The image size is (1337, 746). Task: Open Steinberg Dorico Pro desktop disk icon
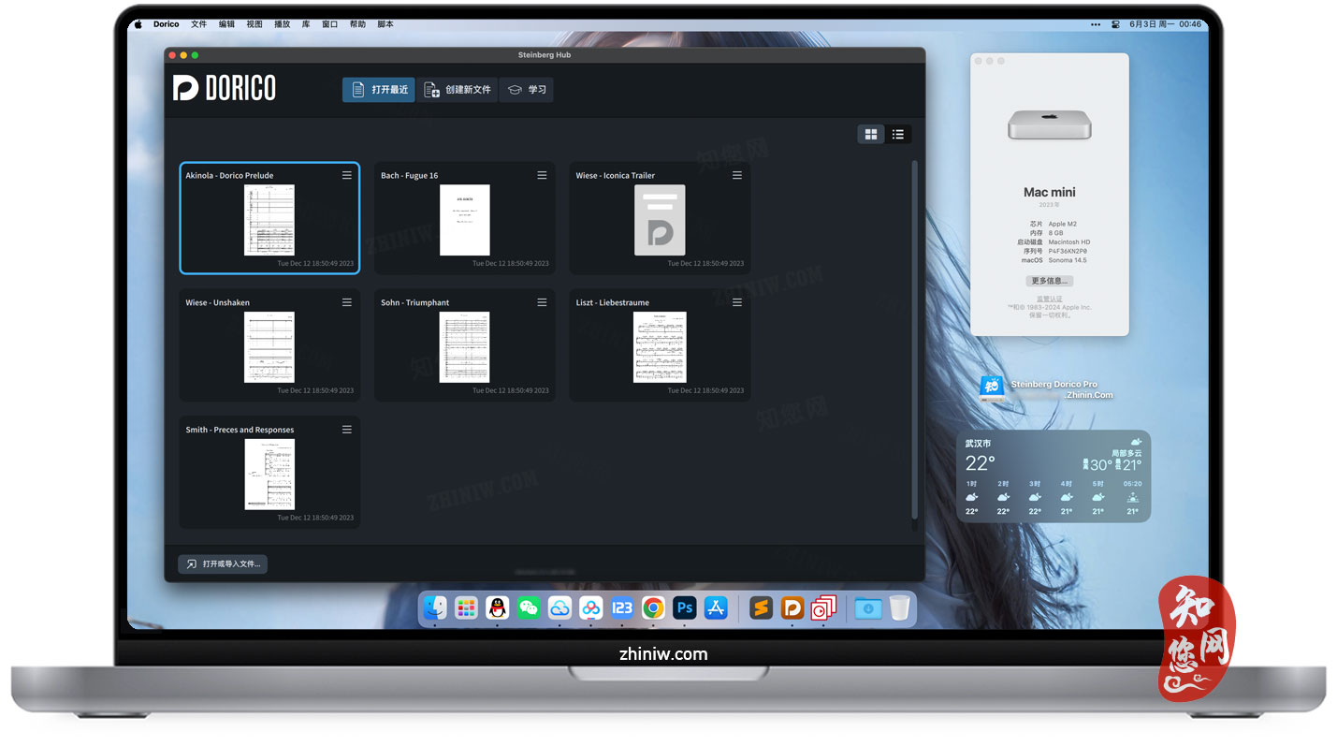[993, 388]
